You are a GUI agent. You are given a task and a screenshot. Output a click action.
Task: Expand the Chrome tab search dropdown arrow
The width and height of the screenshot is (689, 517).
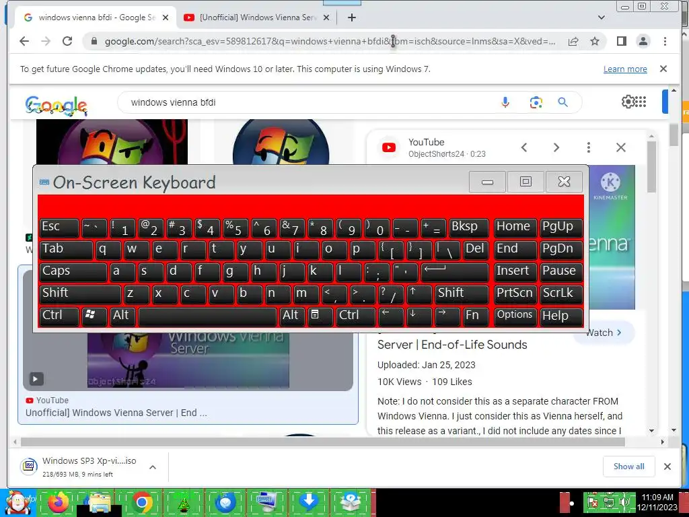[602, 18]
